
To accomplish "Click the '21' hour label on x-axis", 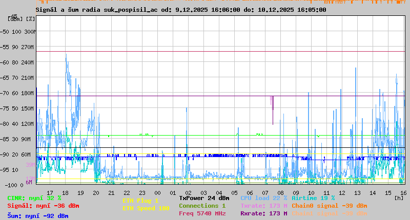I will pos(111,193).
